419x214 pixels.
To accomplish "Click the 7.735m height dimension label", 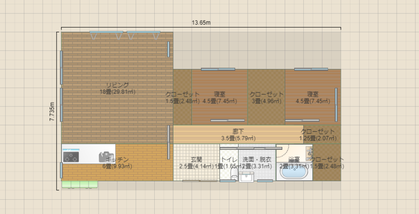I will (52, 111).
